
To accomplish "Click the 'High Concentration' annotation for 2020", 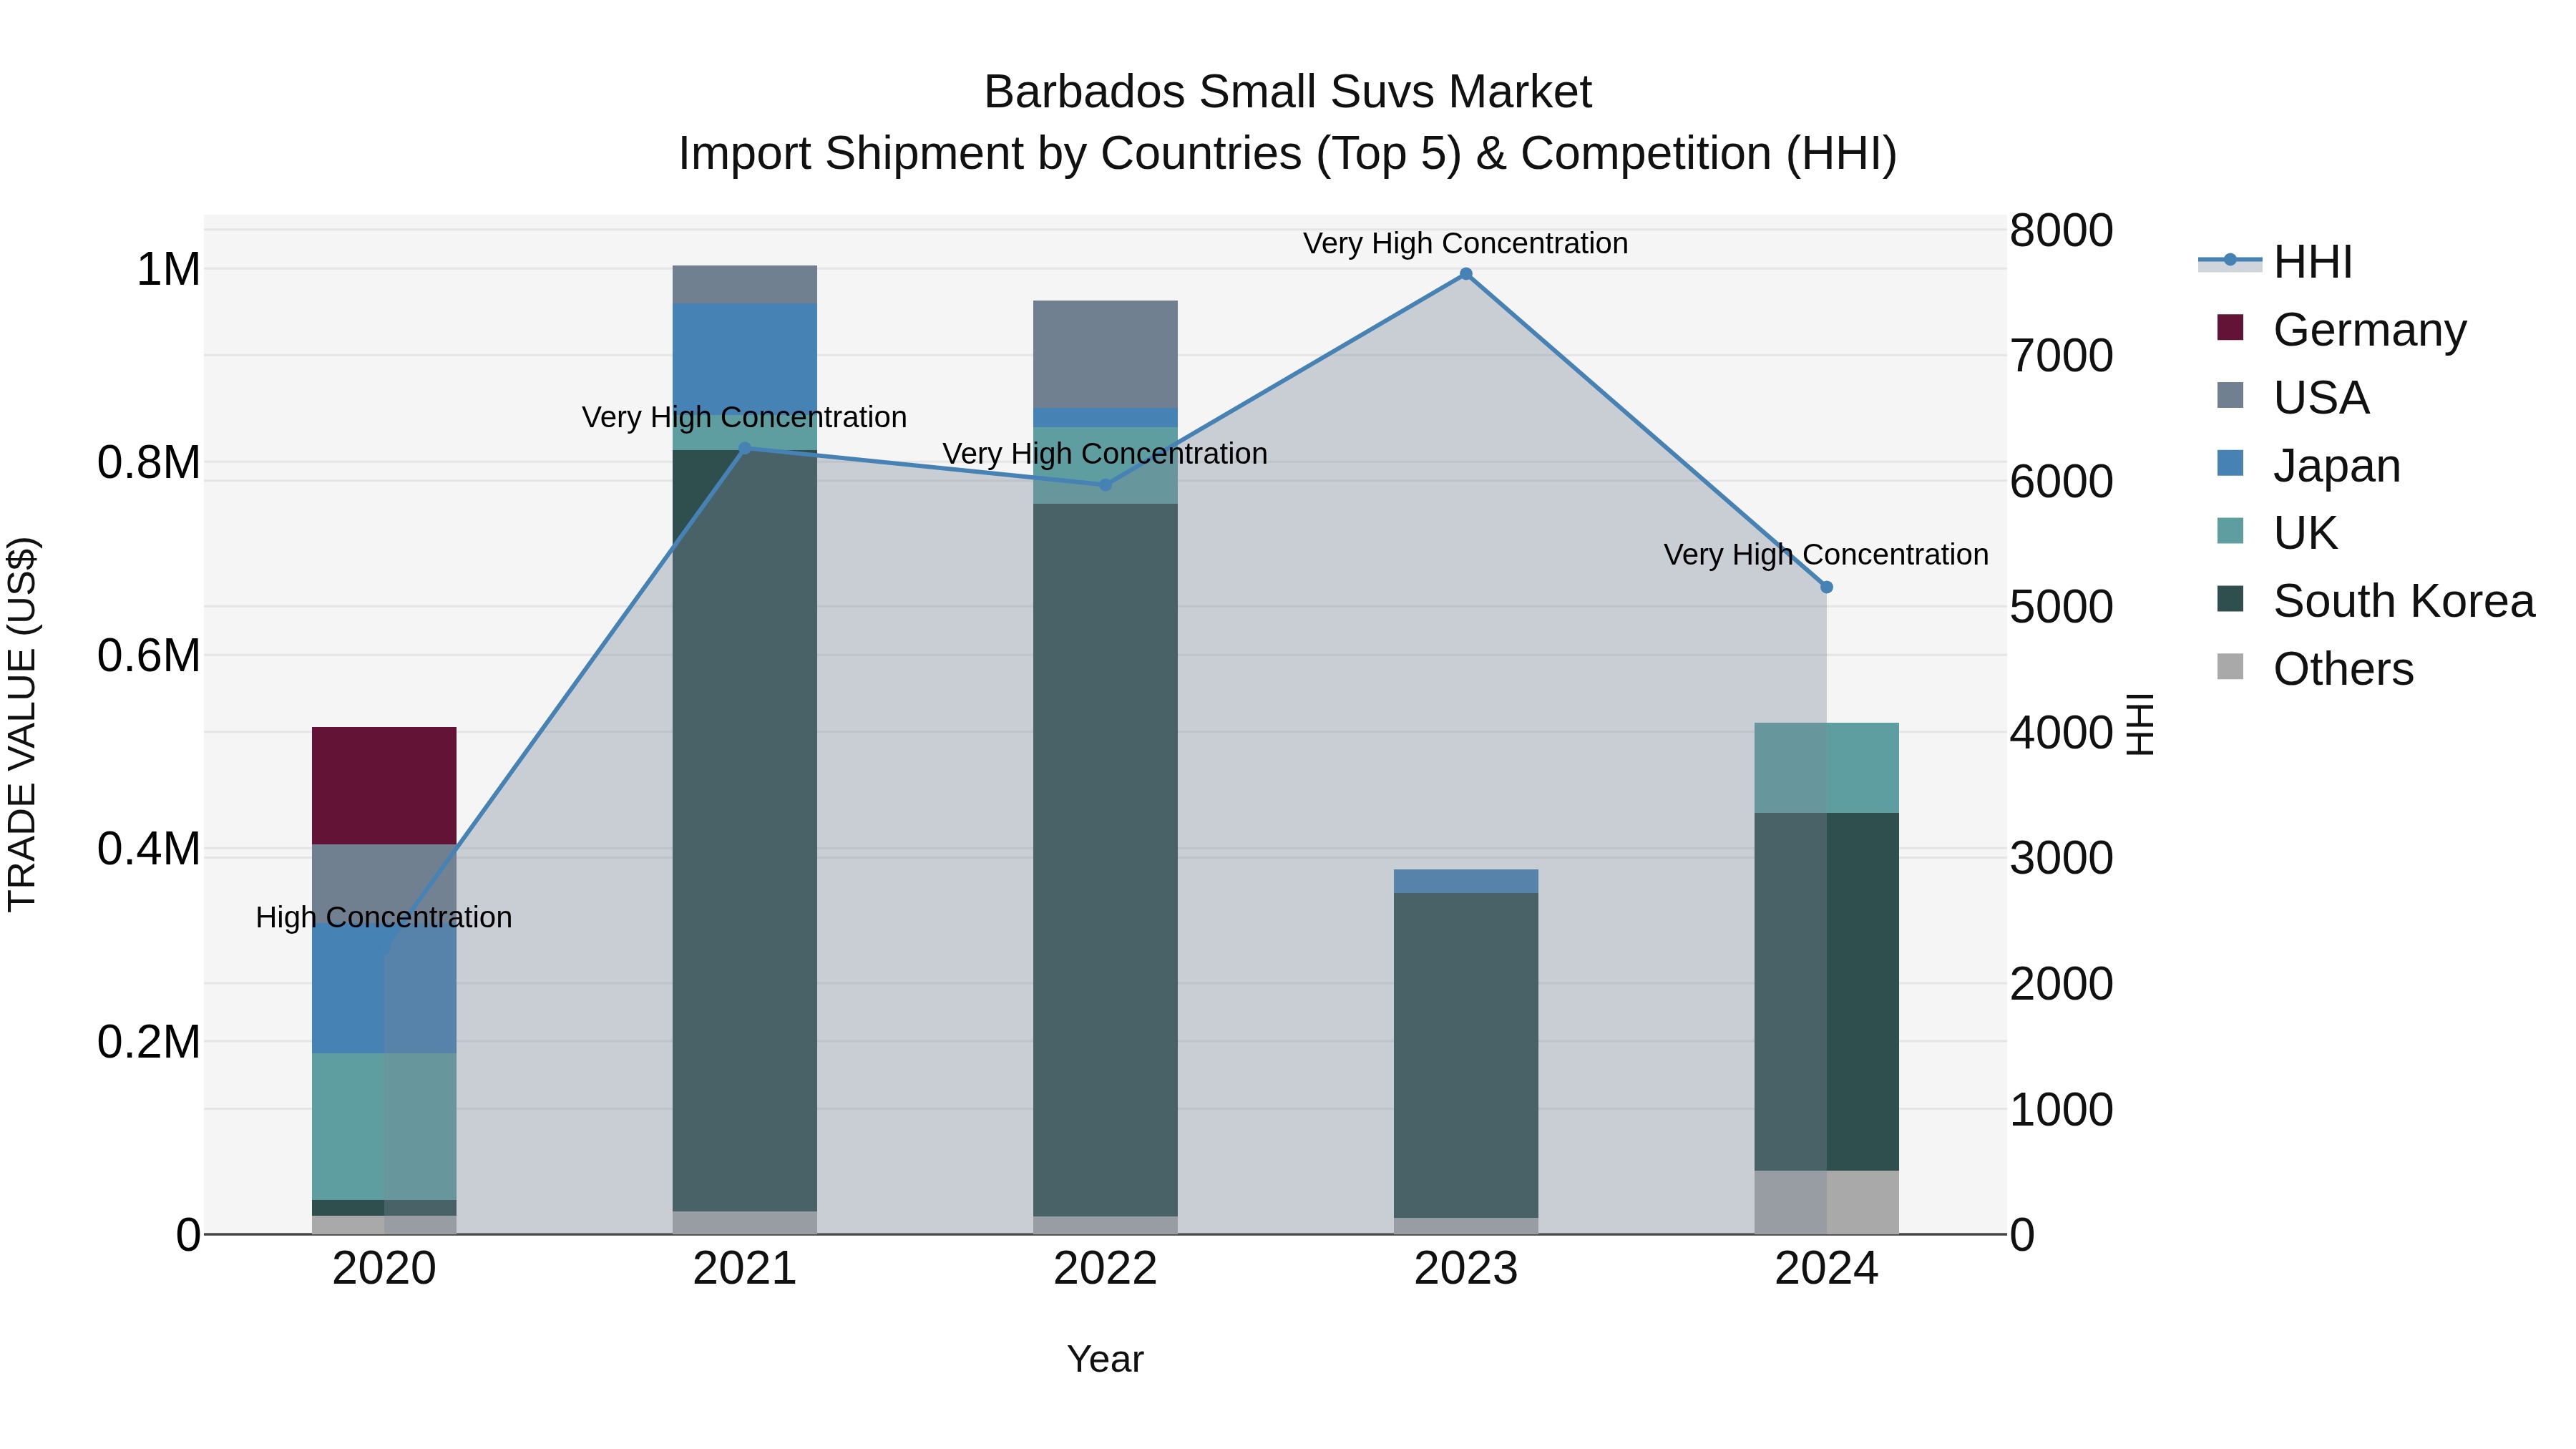I will click(x=384, y=917).
